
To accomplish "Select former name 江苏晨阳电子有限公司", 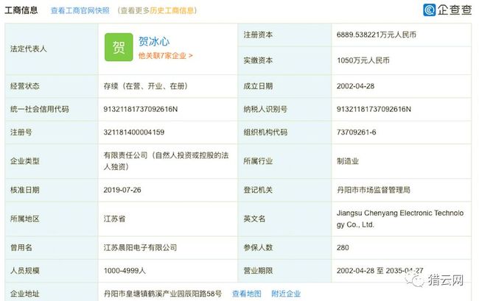I will (x=140, y=247).
